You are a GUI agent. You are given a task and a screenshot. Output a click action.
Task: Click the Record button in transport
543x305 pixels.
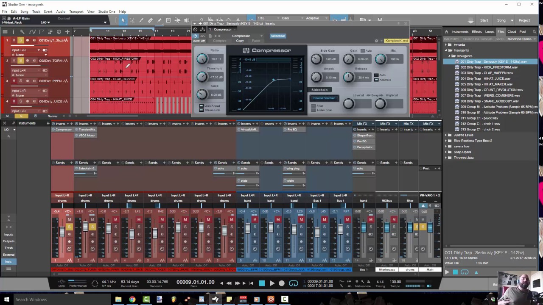pos(282,283)
